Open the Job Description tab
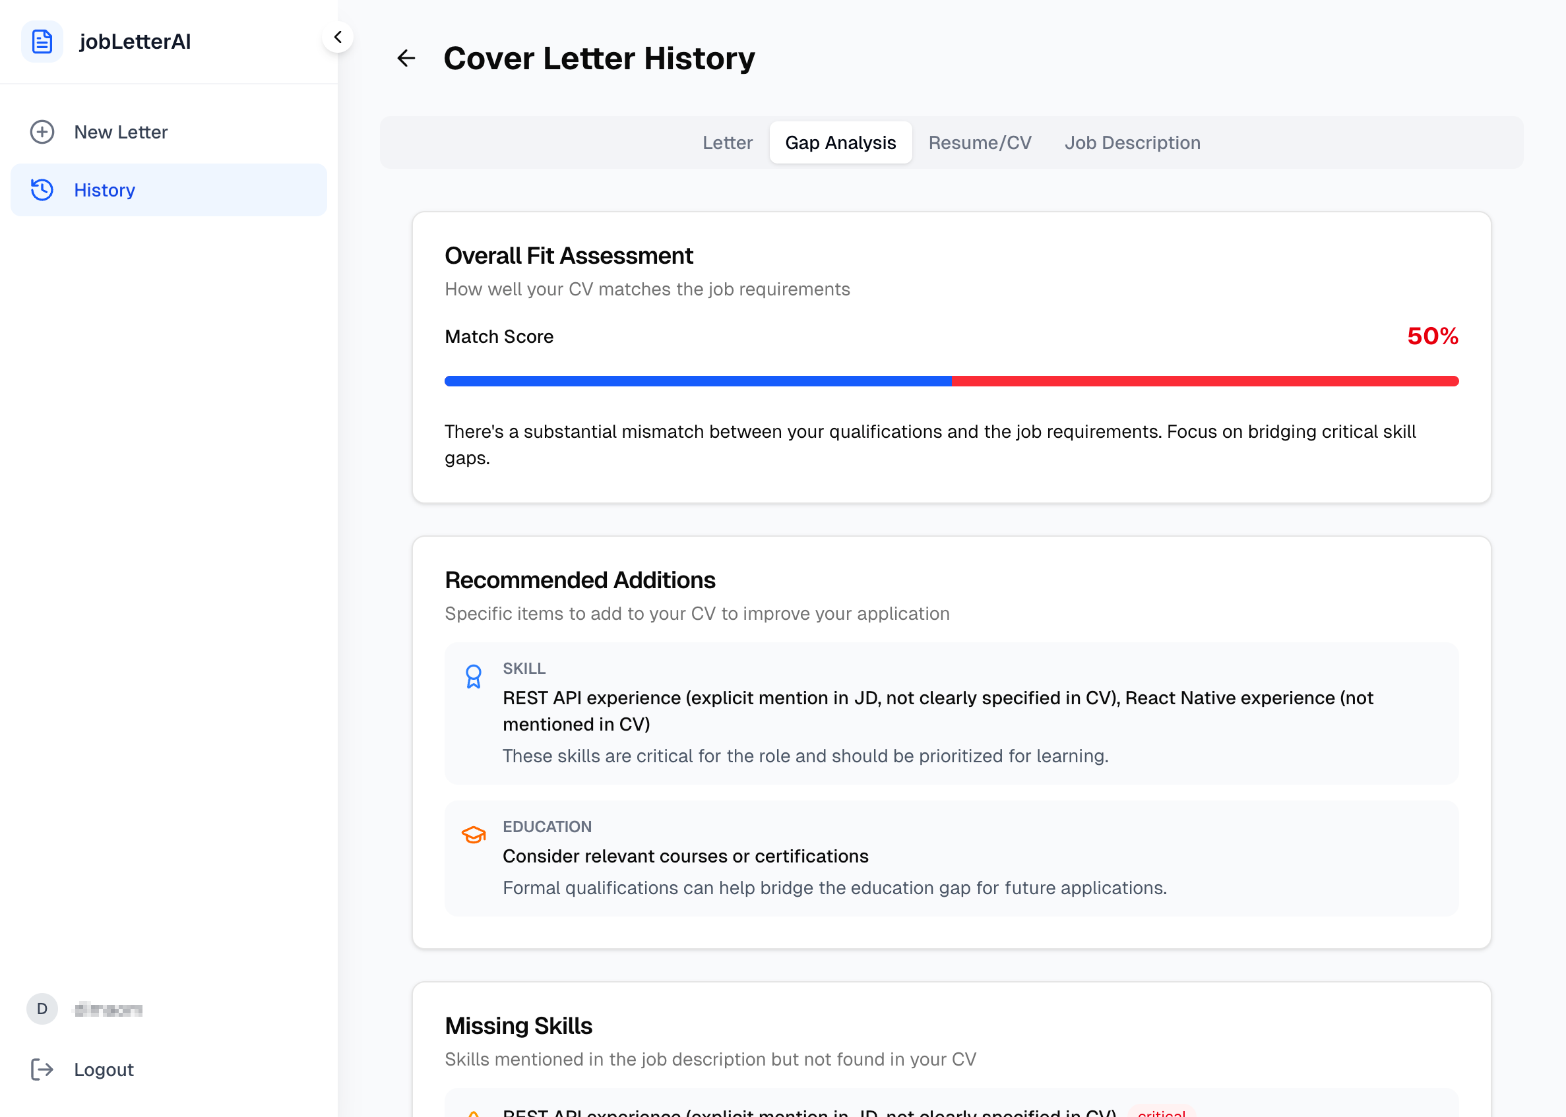 1132,142
